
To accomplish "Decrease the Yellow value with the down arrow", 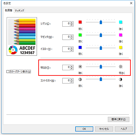I will click(x=72, y=50).
